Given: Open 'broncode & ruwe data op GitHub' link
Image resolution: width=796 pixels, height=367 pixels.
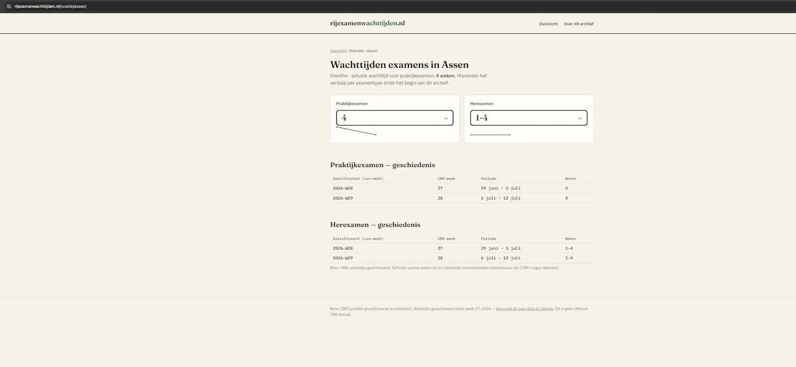Looking at the screenshot, I should 524,309.
